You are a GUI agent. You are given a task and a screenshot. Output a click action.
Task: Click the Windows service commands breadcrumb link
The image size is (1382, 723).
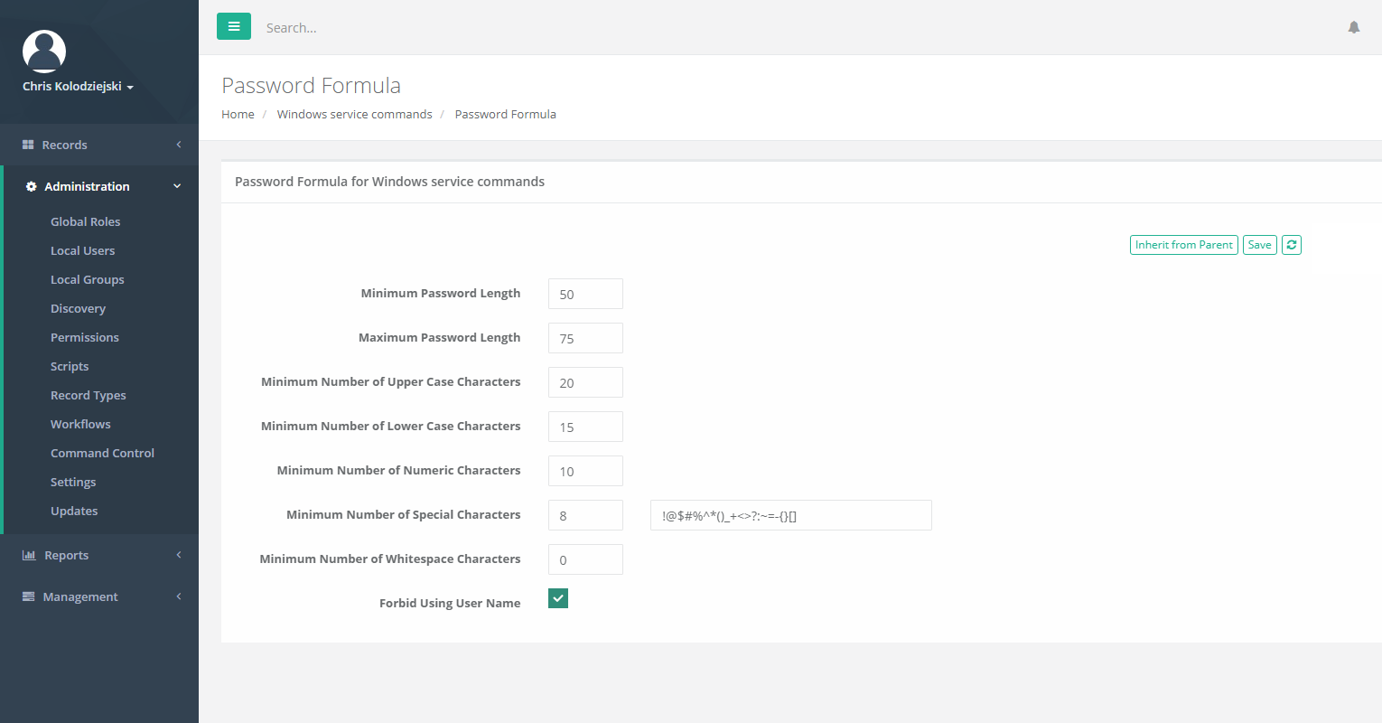pos(354,115)
